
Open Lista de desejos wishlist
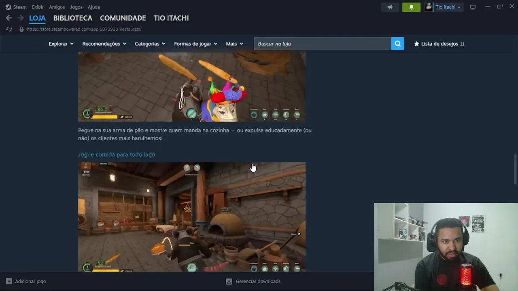[439, 44]
